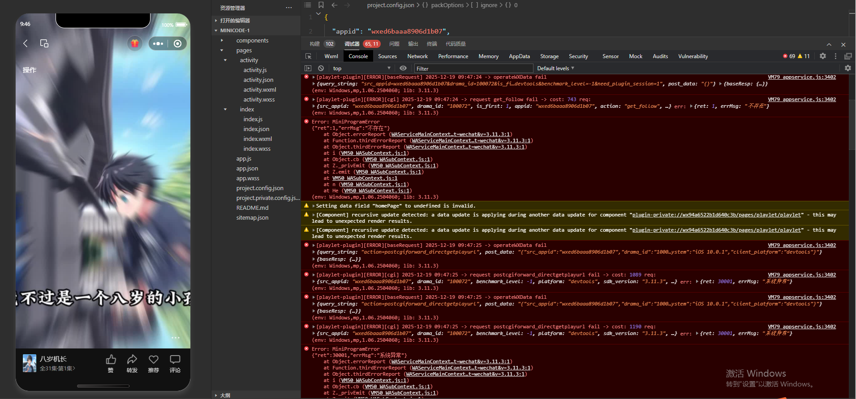Switch to the 问题 tab

coord(394,44)
